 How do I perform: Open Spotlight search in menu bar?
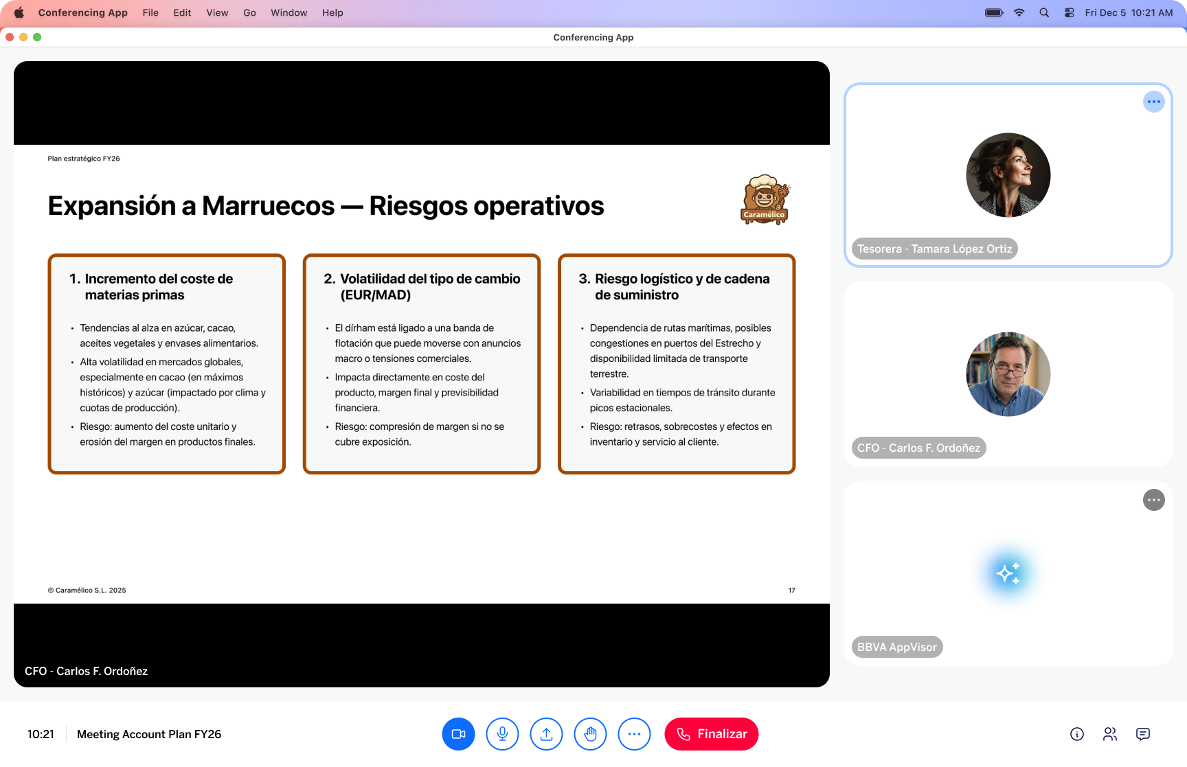[1044, 12]
